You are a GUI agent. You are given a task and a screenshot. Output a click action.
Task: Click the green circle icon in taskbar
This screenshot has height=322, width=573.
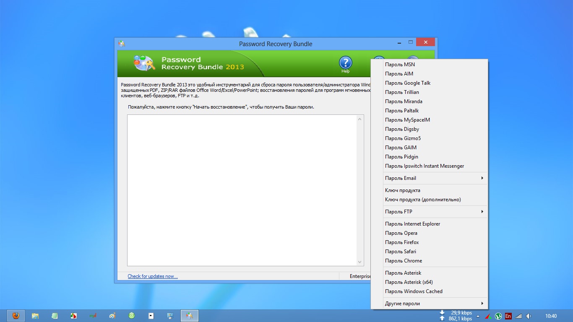pos(132,316)
